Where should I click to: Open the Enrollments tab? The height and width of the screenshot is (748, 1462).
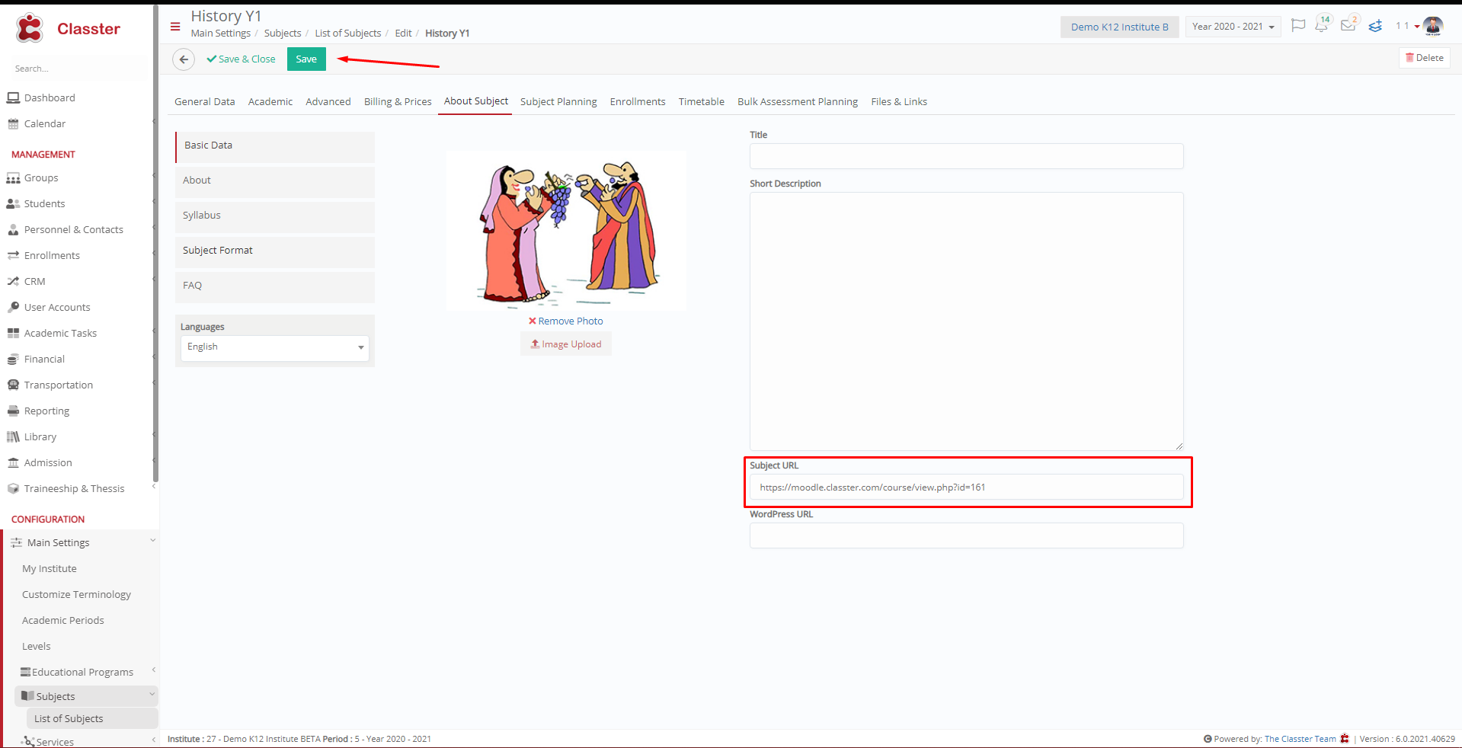[x=638, y=101]
